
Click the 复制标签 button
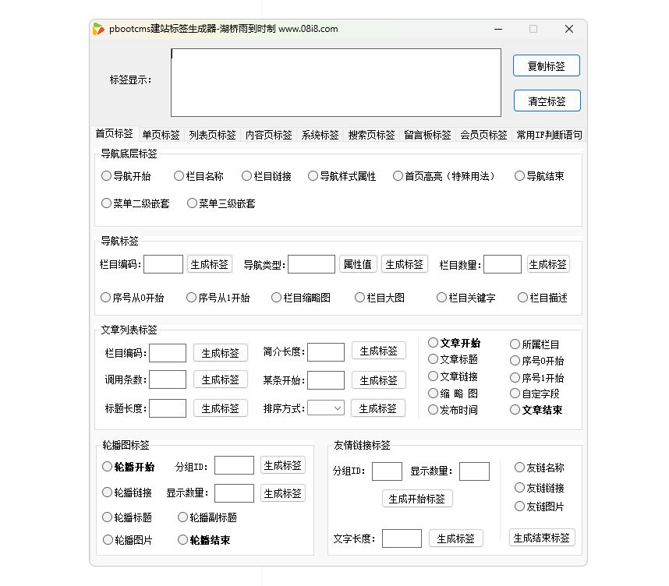point(547,65)
